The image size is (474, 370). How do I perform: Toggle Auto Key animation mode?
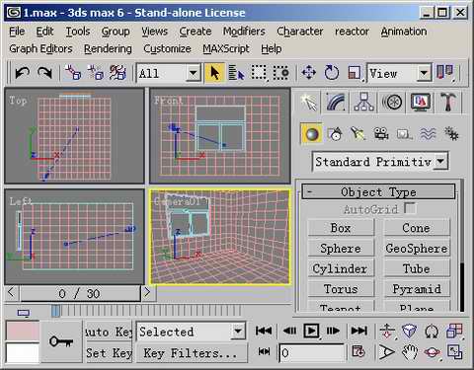point(109,333)
